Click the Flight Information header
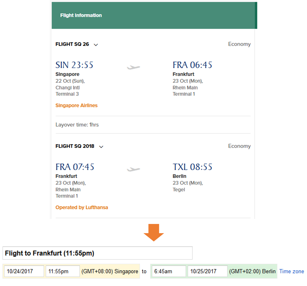The width and height of the screenshot is (307, 286). [x=81, y=15]
